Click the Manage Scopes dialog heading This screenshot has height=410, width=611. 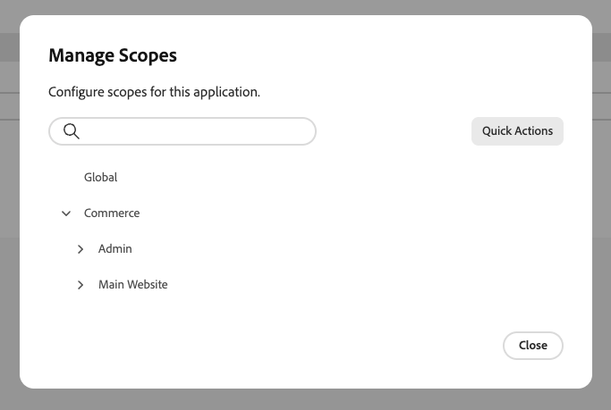[x=113, y=55]
